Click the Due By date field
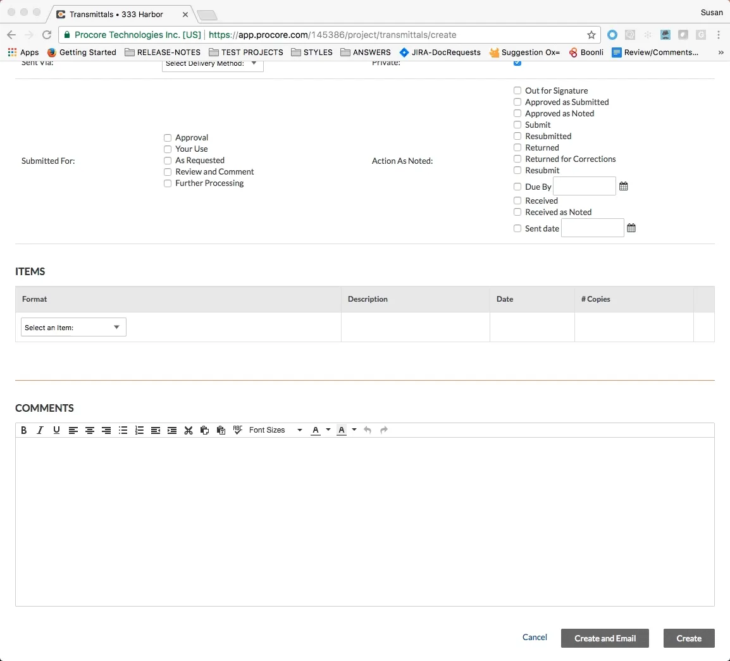Screen dimensions: 730x661 coord(585,186)
